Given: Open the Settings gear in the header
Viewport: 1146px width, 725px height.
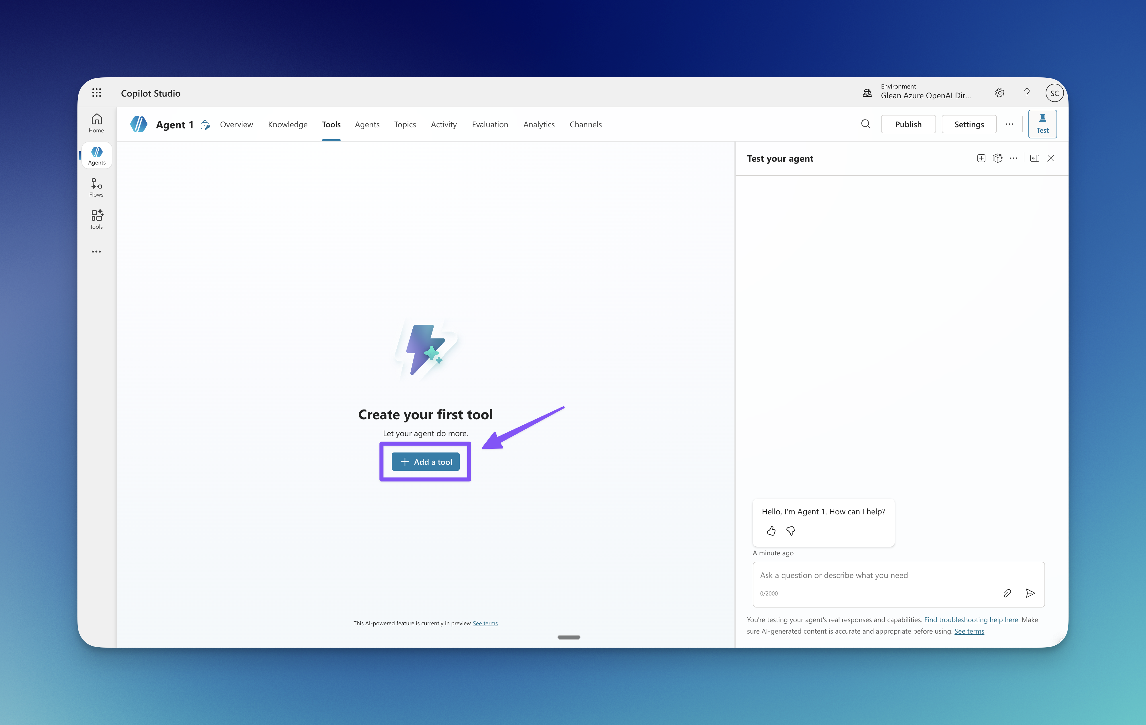Looking at the screenshot, I should point(999,93).
